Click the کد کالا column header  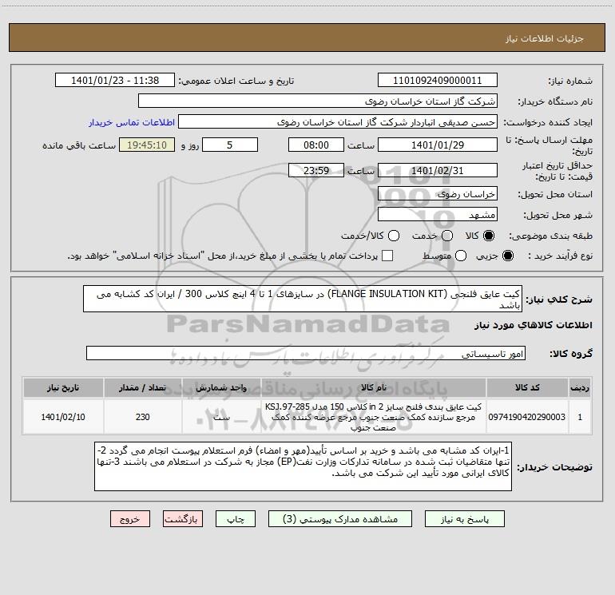coord(527,388)
